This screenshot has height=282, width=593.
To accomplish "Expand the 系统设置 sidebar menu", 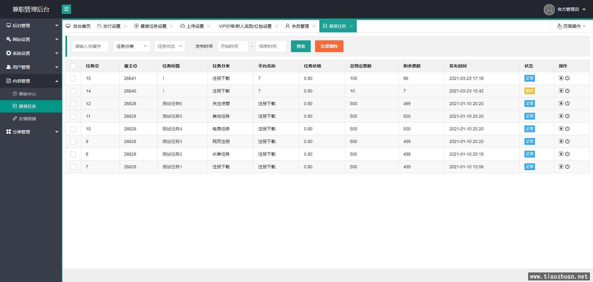I will pyautogui.click(x=31, y=53).
